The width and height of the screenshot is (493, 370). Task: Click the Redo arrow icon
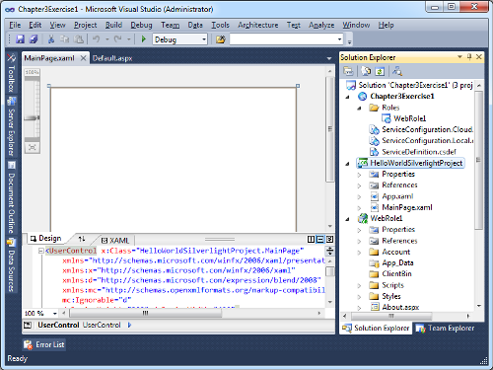(x=117, y=39)
